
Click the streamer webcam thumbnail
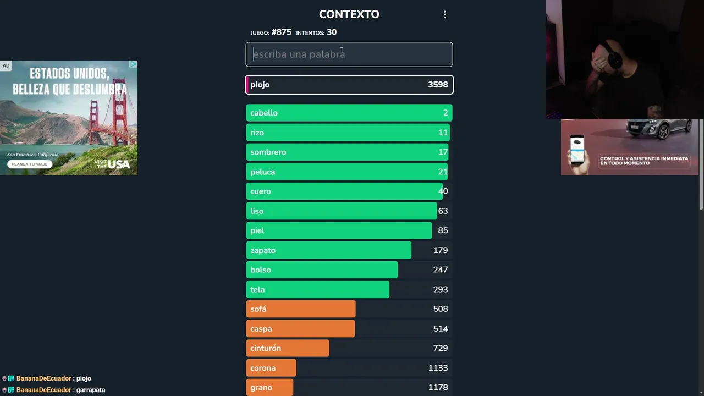(x=624, y=59)
